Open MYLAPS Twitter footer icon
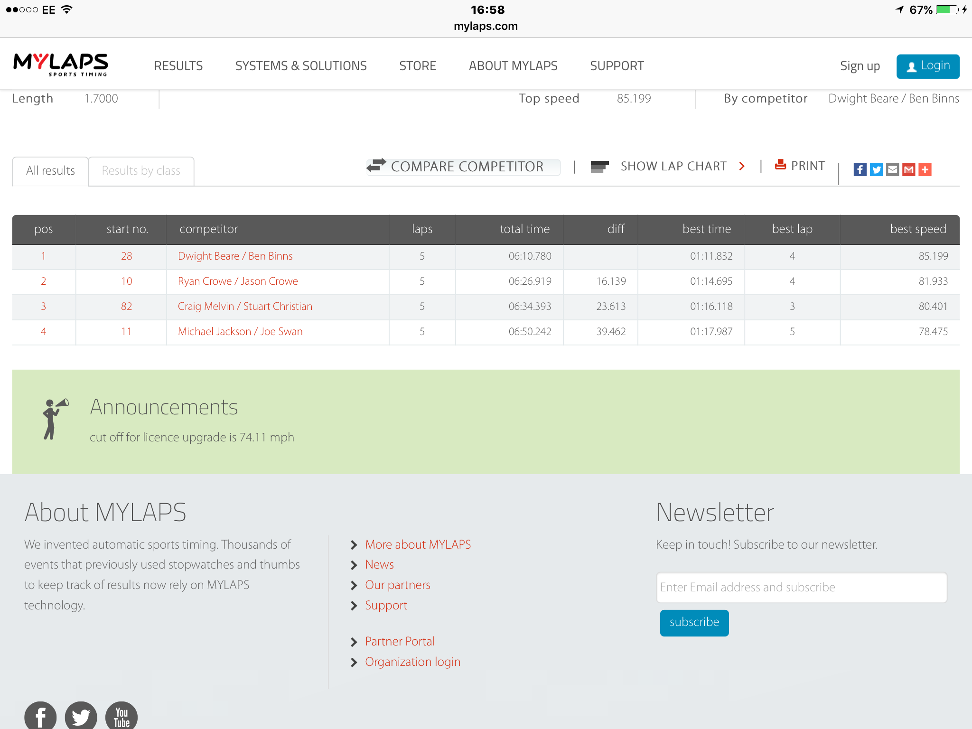Viewport: 972px width, 729px height. pos(81,717)
